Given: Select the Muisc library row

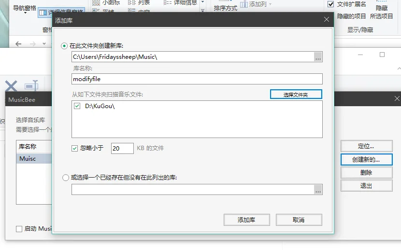Looking at the screenshot, I should point(34,159).
